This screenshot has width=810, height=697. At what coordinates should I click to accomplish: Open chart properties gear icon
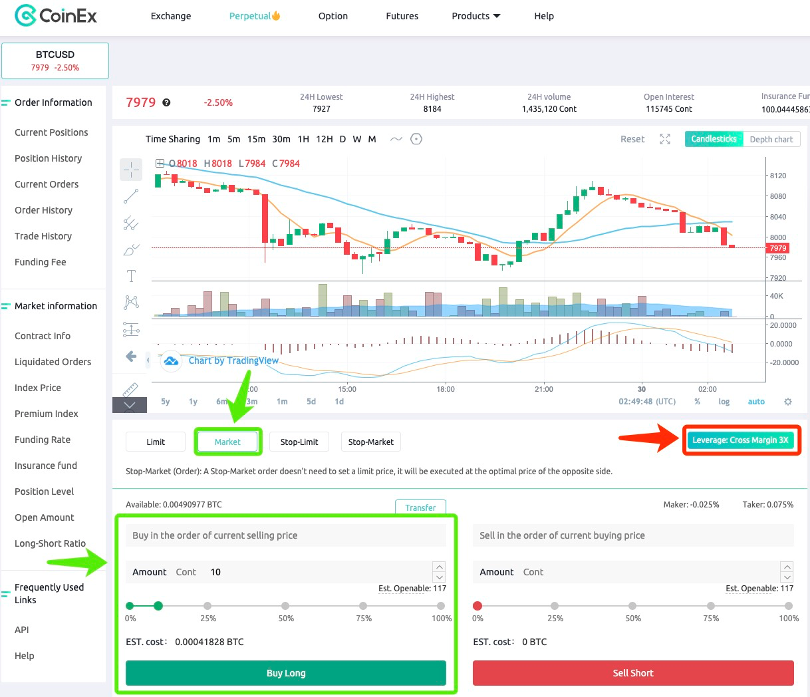point(788,402)
